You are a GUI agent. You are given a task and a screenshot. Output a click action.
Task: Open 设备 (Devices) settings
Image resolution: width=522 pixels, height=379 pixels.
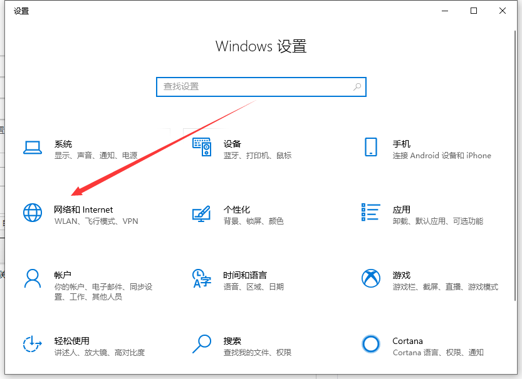coord(232,144)
